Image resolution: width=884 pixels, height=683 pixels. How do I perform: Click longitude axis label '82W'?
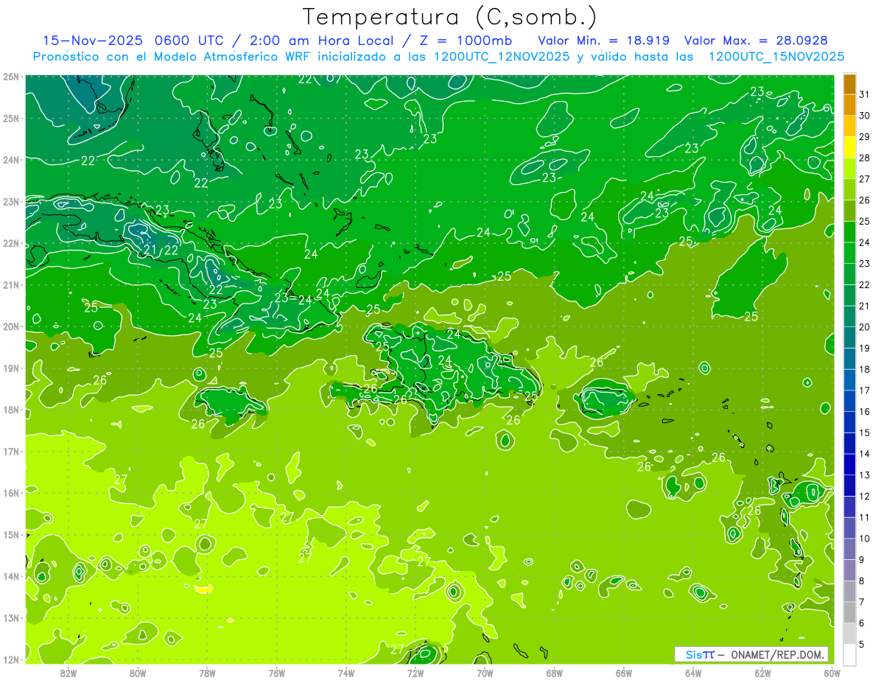pyautogui.click(x=69, y=673)
